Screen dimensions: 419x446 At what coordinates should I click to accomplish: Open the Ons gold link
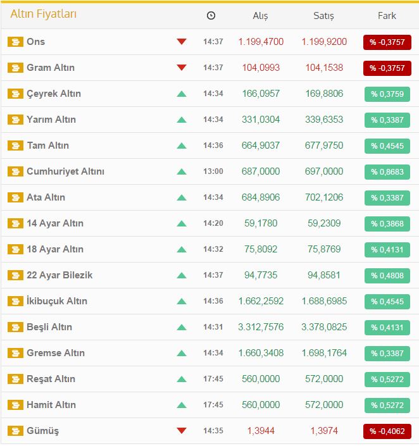36,42
